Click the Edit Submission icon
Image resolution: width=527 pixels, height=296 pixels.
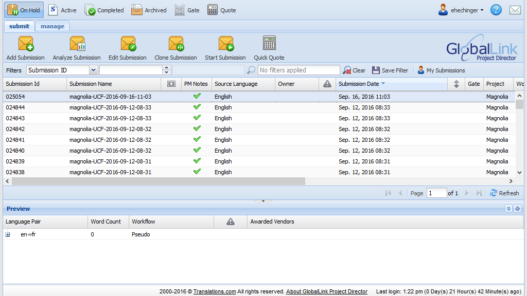[x=128, y=44]
